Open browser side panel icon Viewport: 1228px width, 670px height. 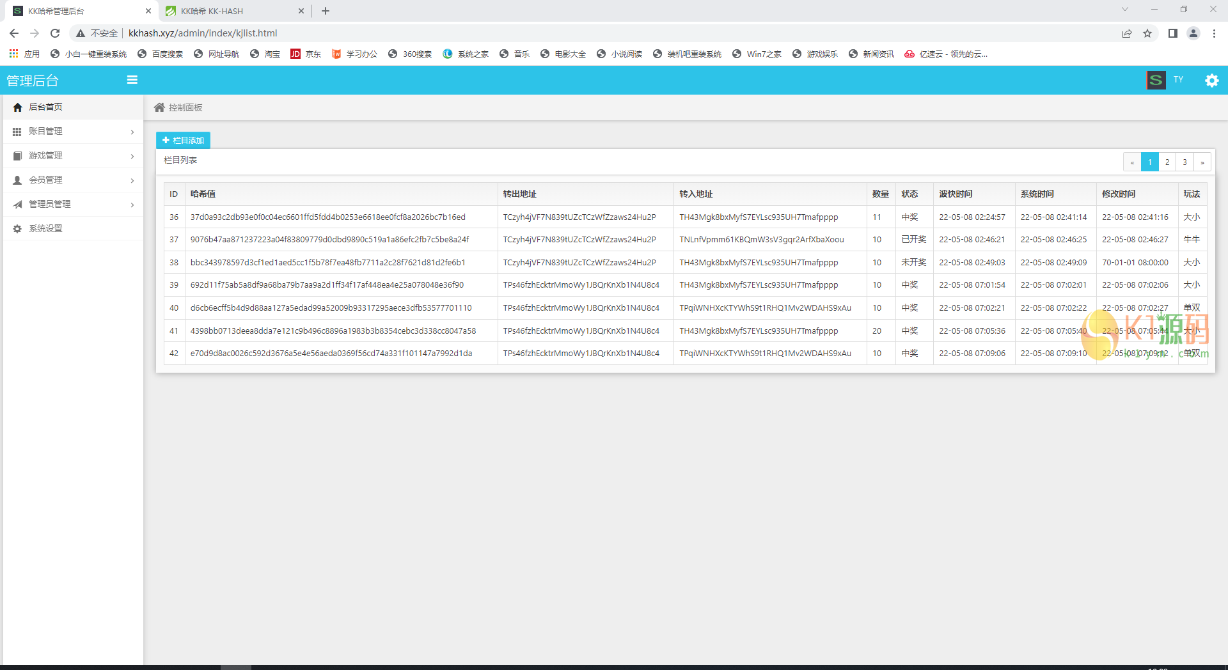1172,33
